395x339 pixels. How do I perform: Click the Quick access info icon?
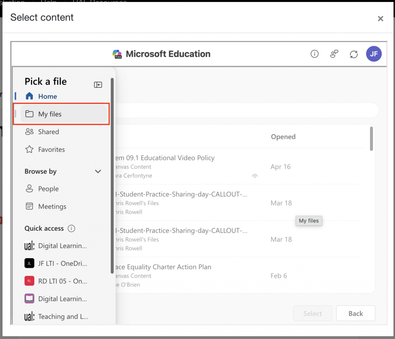71,228
